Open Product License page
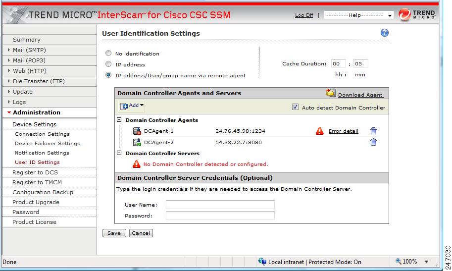Image resolution: width=452 pixels, height=271 pixels. 34,222
